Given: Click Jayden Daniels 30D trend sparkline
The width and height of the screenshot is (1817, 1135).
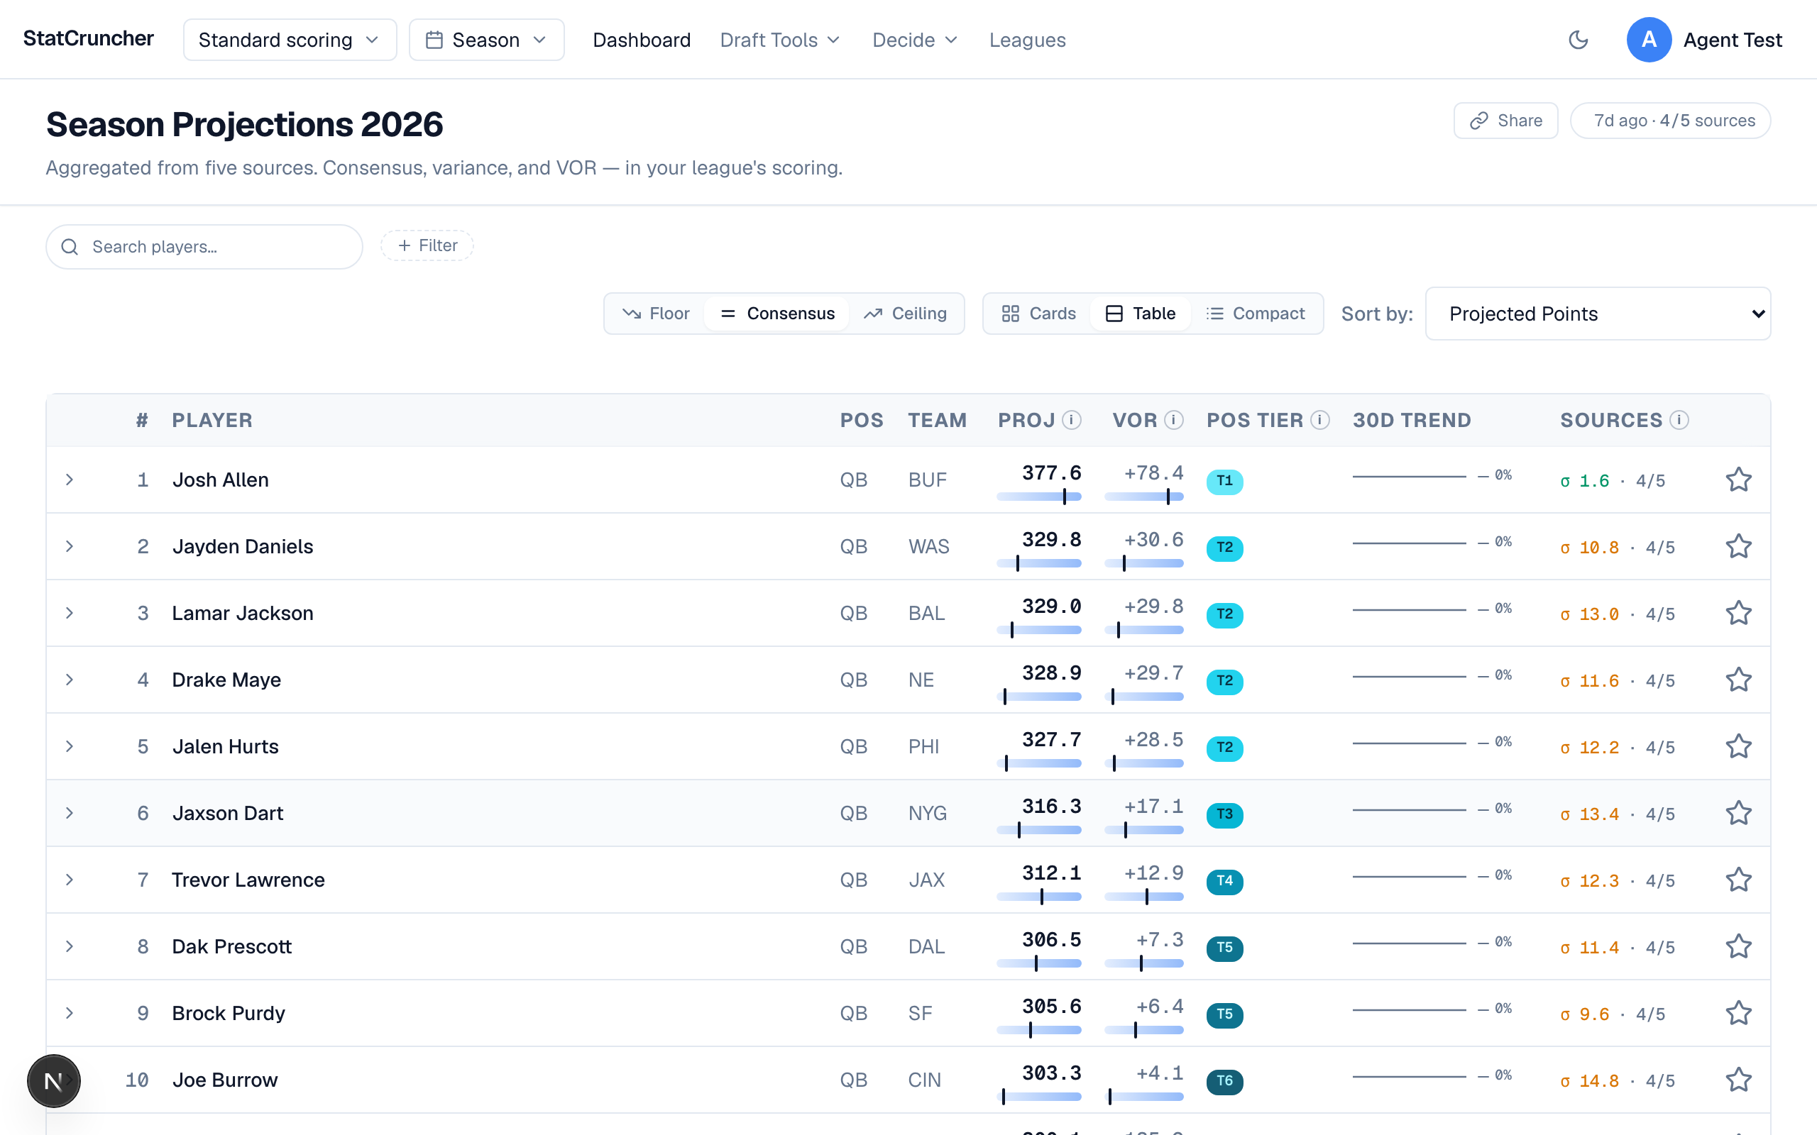Looking at the screenshot, I should (x=1410, y=543).
